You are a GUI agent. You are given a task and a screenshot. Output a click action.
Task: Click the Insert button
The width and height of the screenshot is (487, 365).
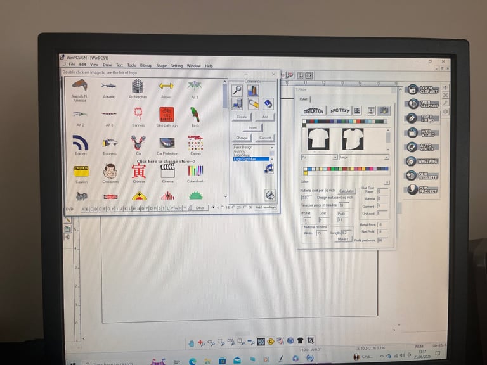(252, 127)
